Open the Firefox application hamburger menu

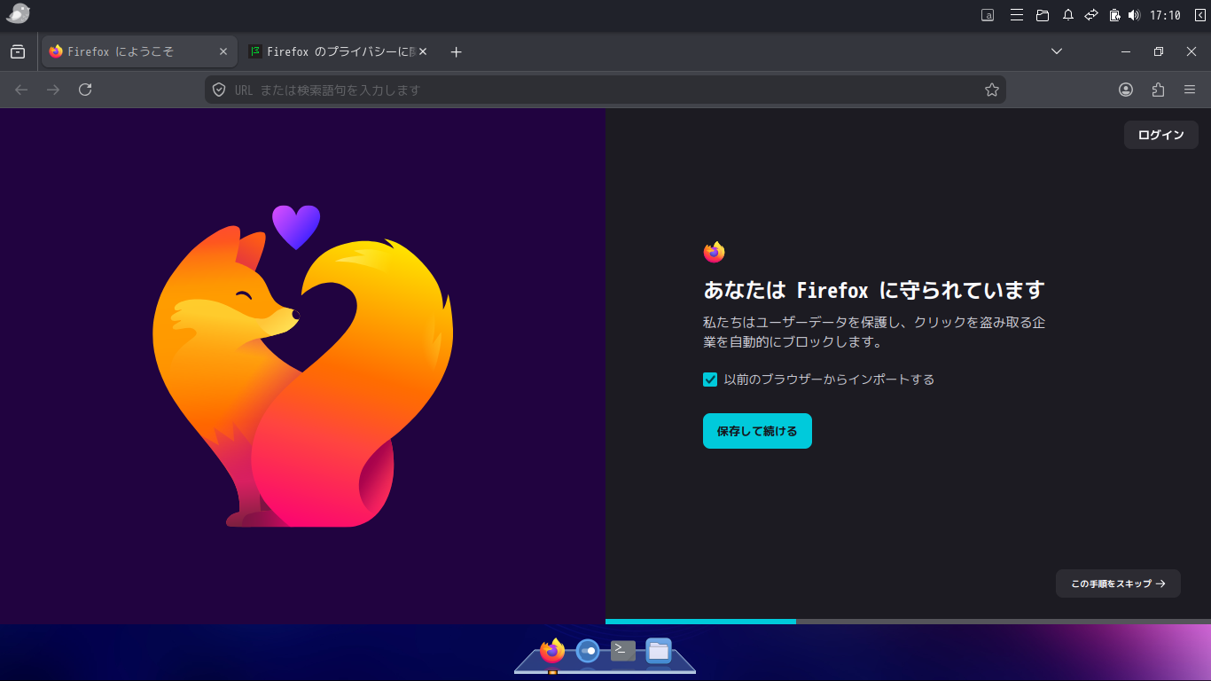coord(1190,90)
